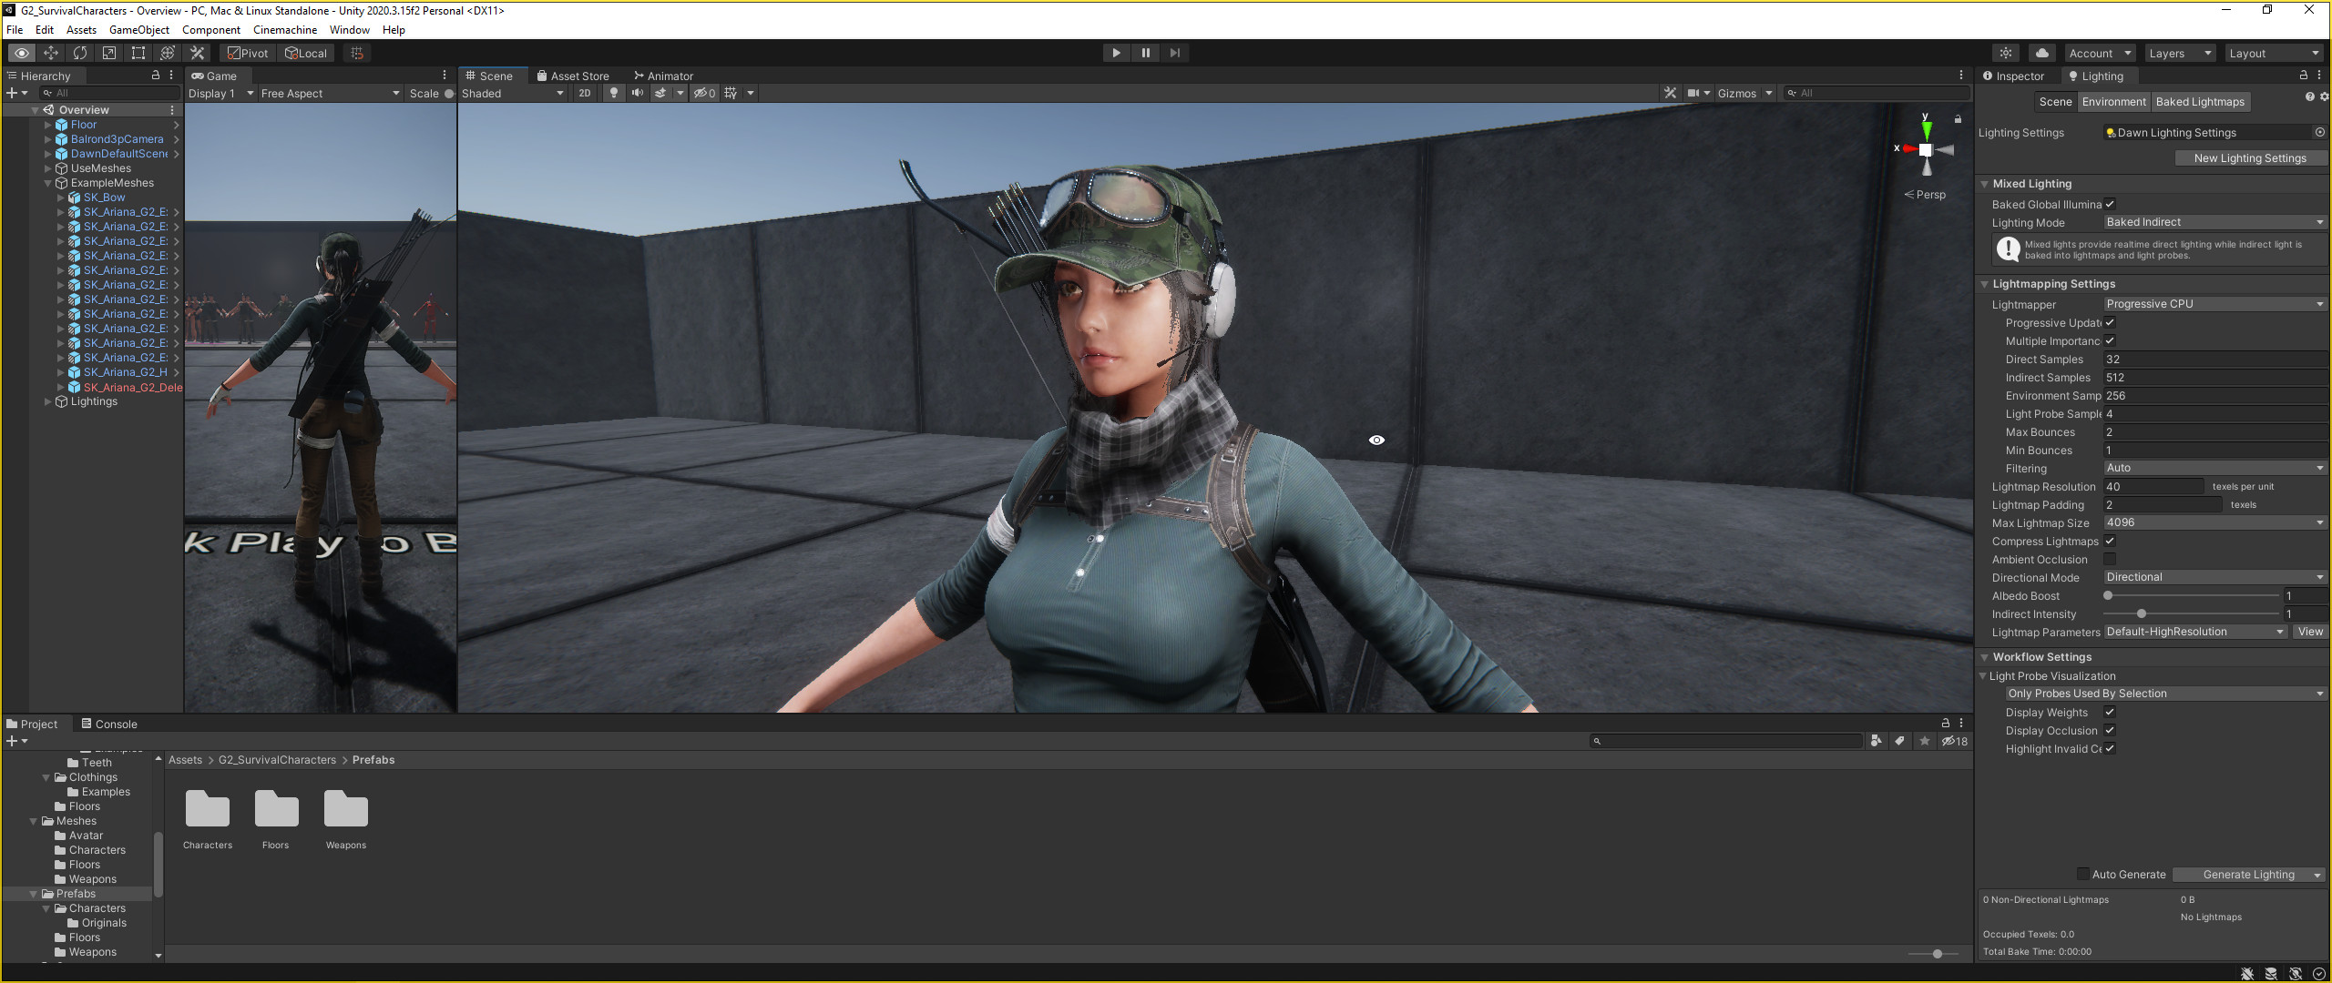Open the Window menu
This screenshot has height=983, width=2332.
(x=350, y=29)
